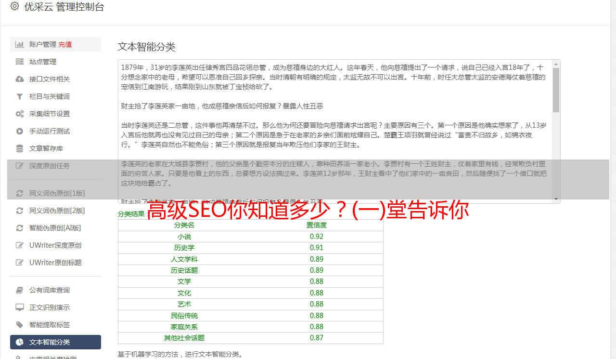Viewport: 616px width, 359px height.
Task: Click the text area scroll-down arrow
Action: (x=556, y=199)
